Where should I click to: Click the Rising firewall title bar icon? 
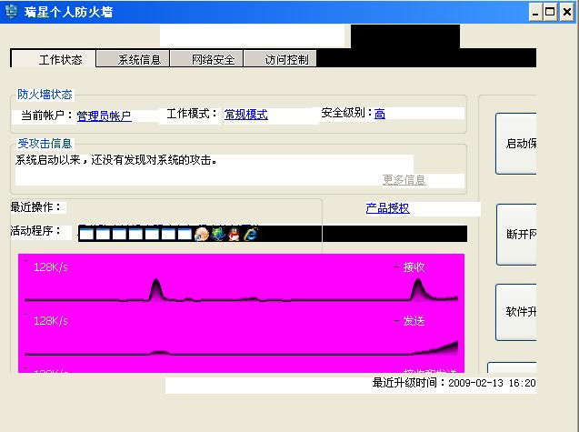pyautogui.click(x=11, y=11)
